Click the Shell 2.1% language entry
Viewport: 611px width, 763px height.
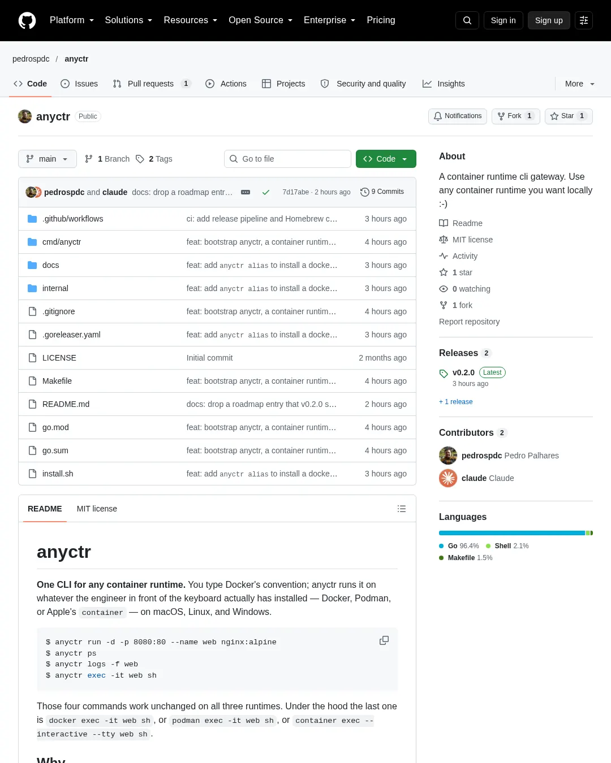(x=507, y=546)
